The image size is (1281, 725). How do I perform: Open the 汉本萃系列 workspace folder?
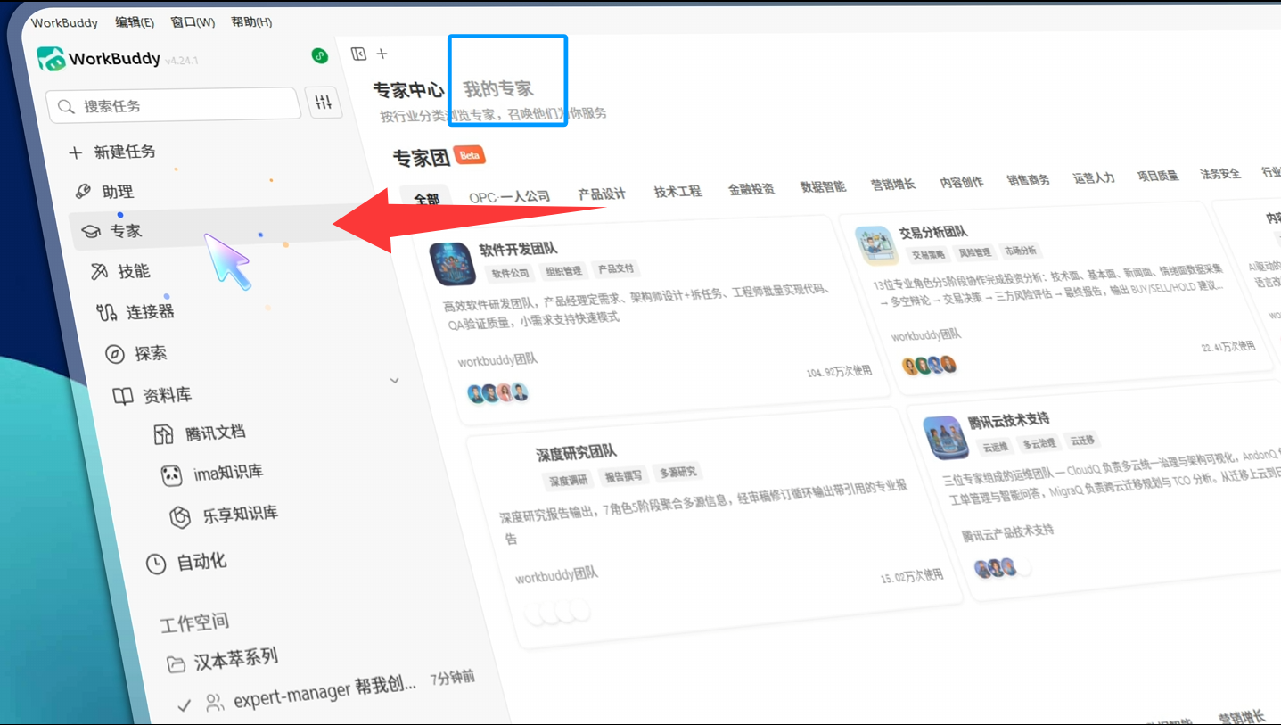point(223,660)
